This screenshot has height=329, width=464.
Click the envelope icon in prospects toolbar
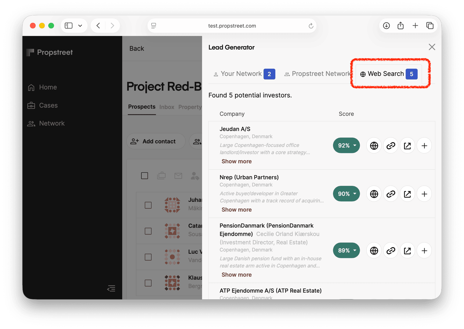coord(178,176)
